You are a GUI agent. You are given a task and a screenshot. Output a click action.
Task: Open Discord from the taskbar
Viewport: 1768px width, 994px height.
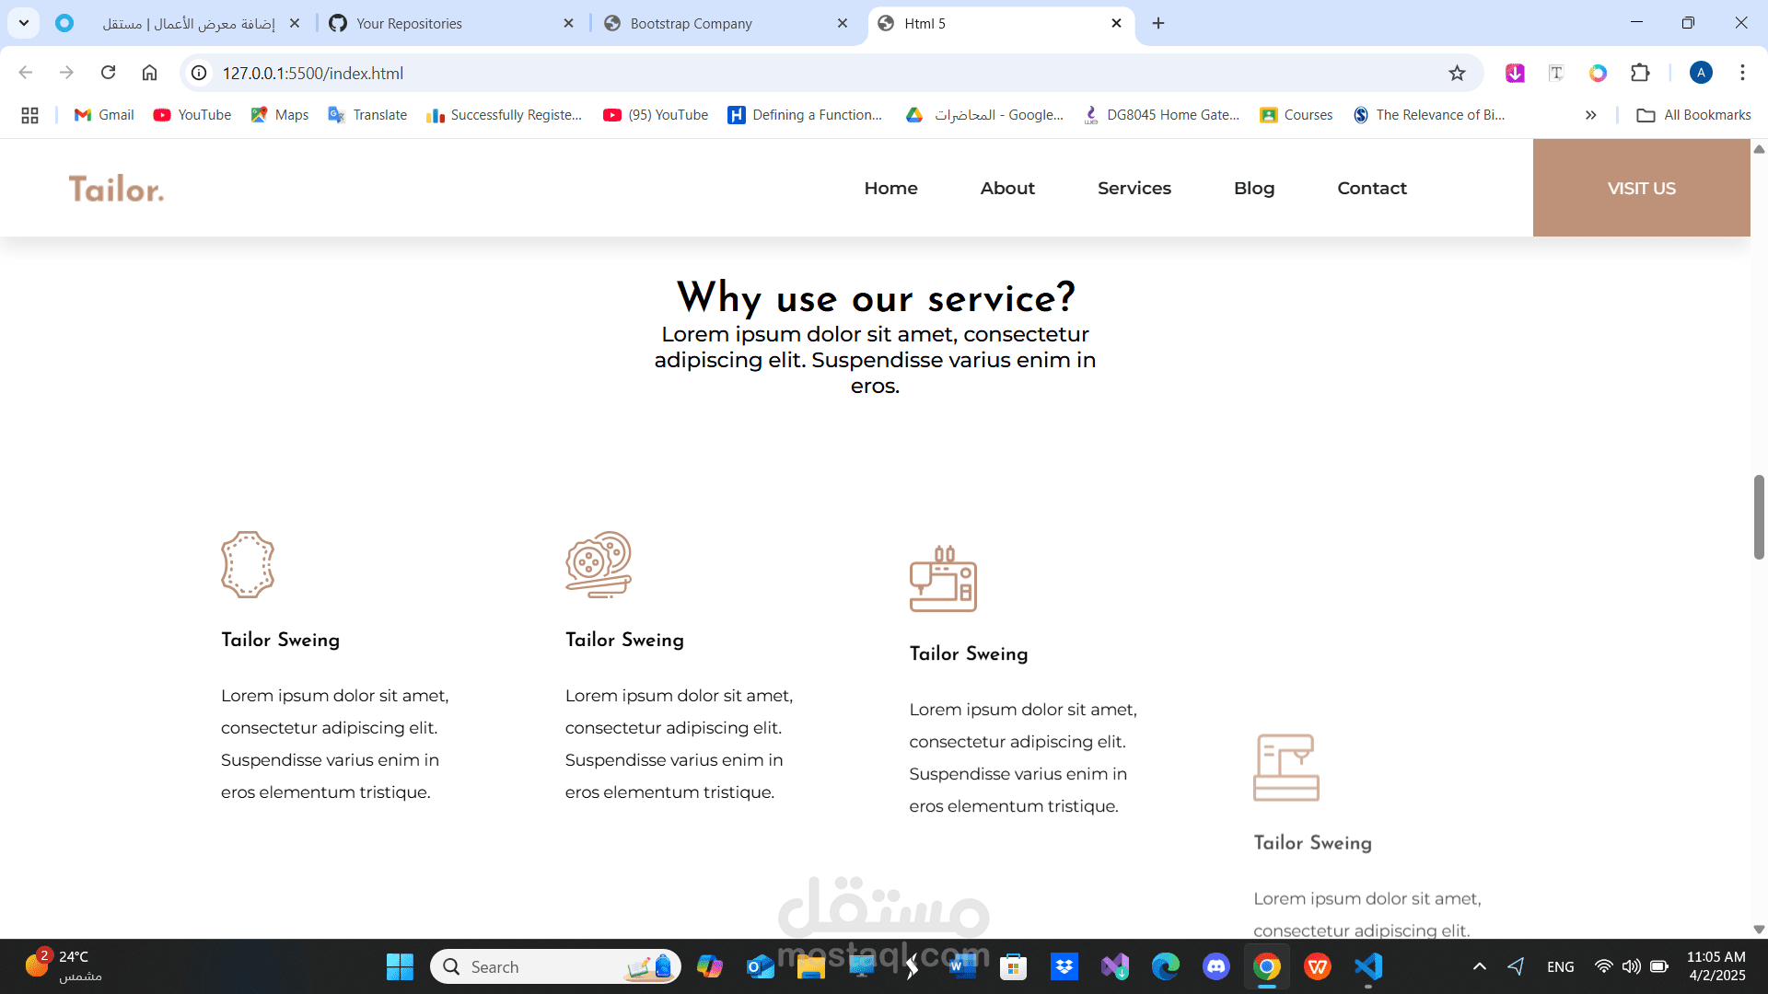coord(1215,966)
